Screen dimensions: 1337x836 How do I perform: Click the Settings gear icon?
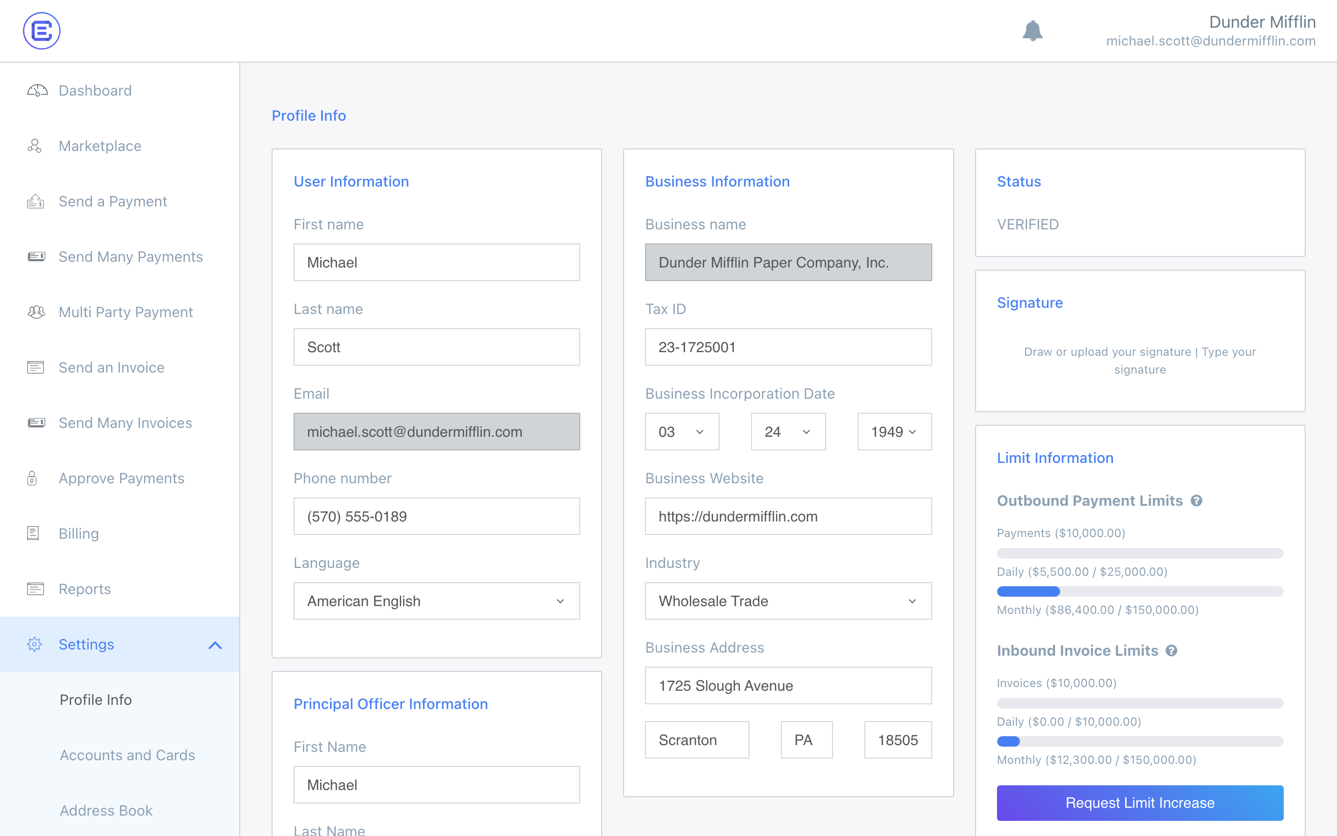(34, 644)
